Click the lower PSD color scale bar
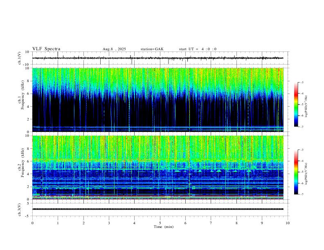This screenshot has height=250, width=324. click(296, 172)
